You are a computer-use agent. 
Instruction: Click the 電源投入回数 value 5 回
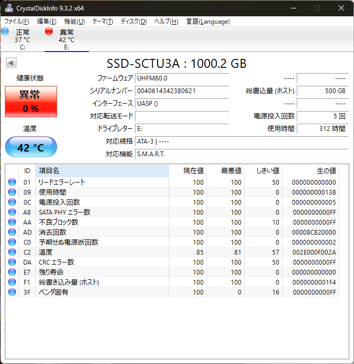click(x=322, y=116)
